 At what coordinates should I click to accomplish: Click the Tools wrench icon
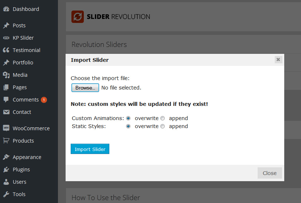(6, 194)
